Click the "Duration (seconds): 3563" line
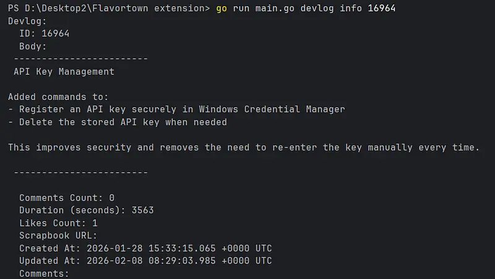Image resolution: width=495 pixels, height=279 pixels. click(86, 210)
